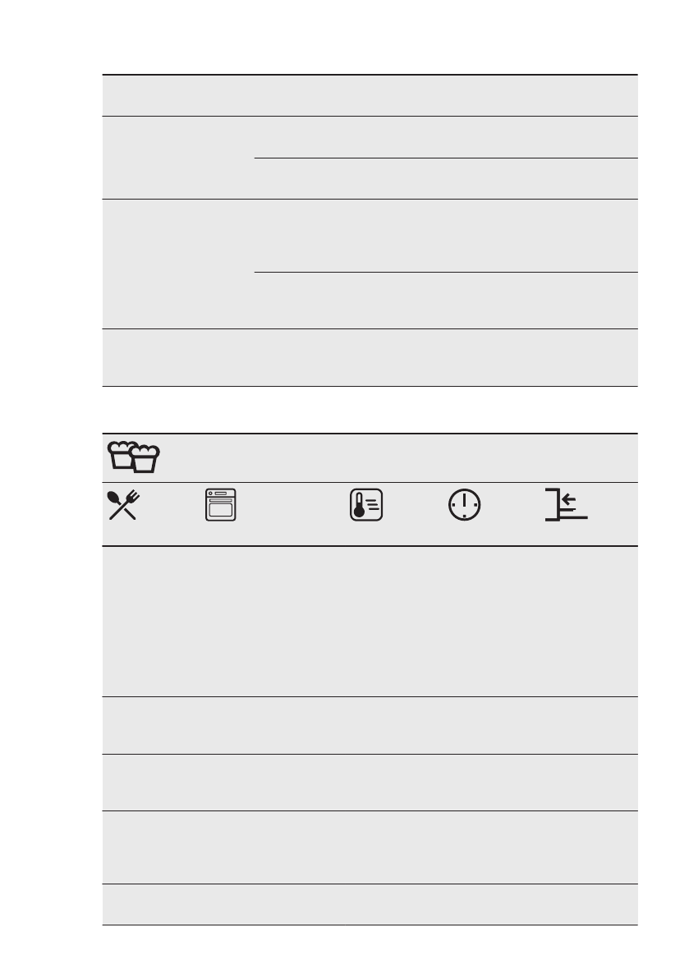
Task: Click the empty header row atop the upper table
Action: click(x=370, y=95)
